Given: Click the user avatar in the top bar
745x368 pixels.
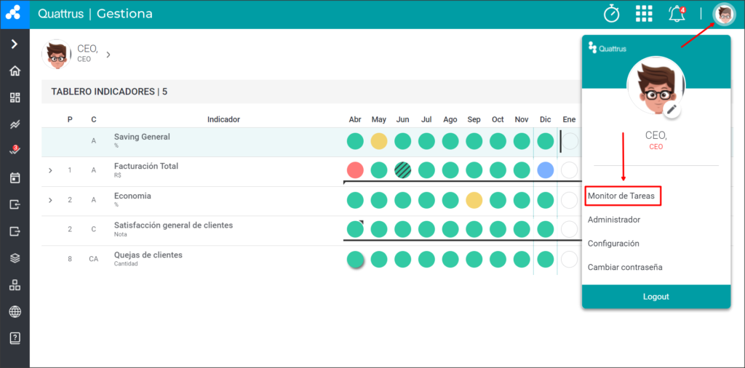Looking at the screenshot, I should coord(724,14).
